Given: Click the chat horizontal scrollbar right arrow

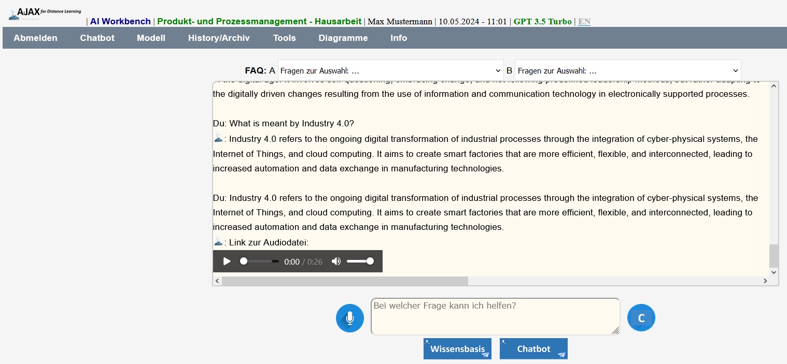Looking at the screenshot, I should [x=765, y=281].
